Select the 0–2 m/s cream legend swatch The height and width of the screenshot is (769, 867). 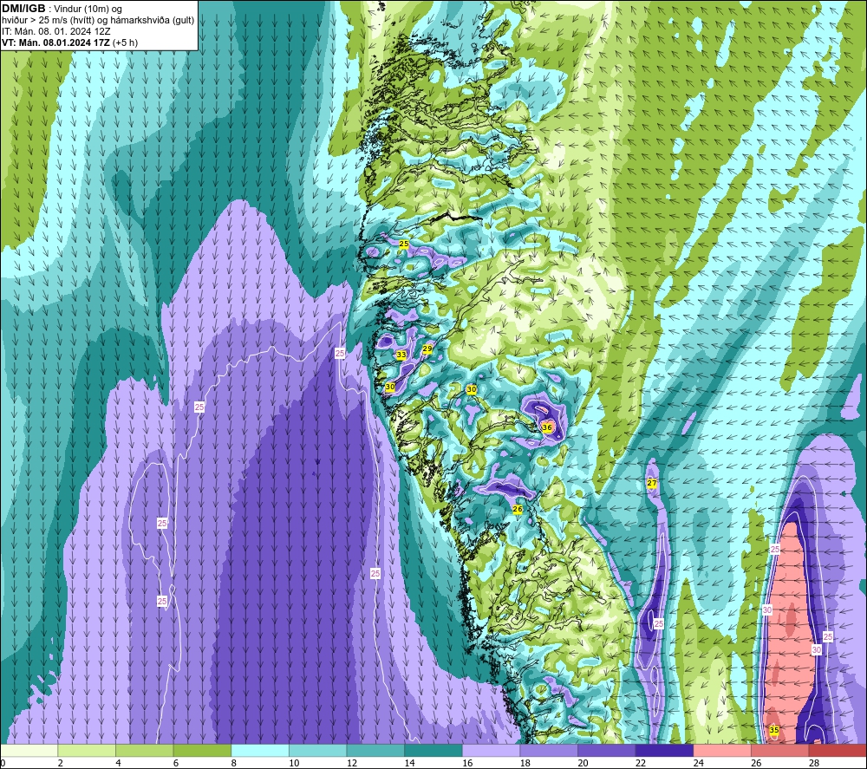point(29,750)
